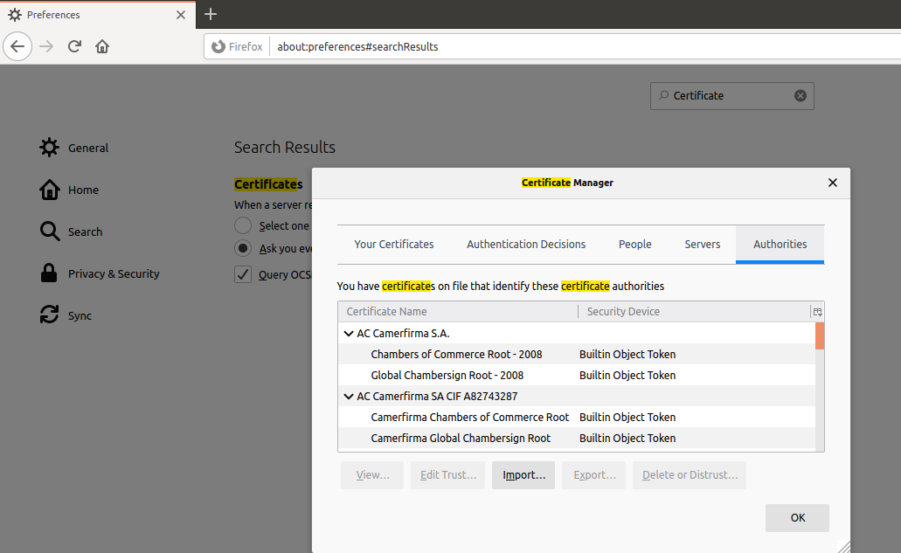Confirm with the OK button

796,517
